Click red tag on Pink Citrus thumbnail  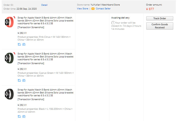click(14, 17)
